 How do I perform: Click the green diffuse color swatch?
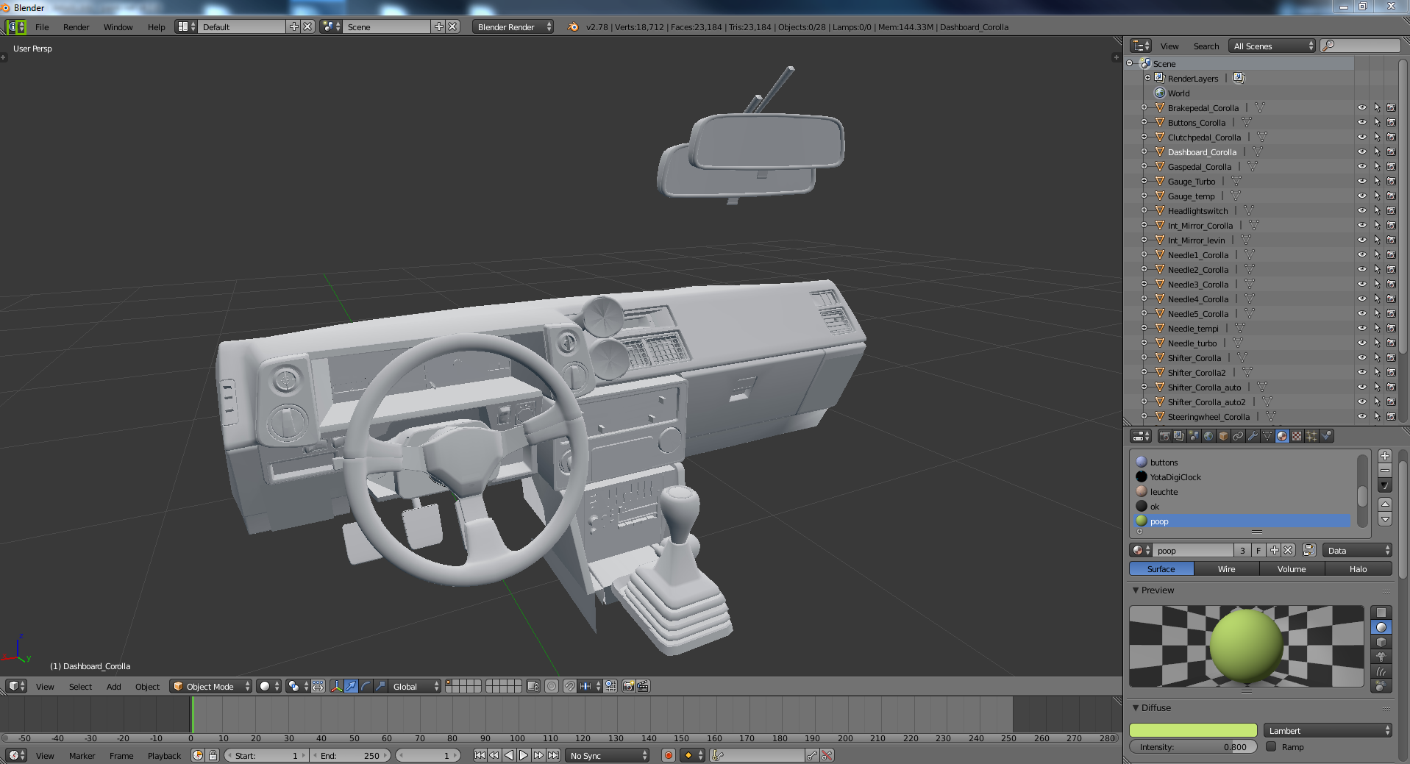(x=1193, y=730)
